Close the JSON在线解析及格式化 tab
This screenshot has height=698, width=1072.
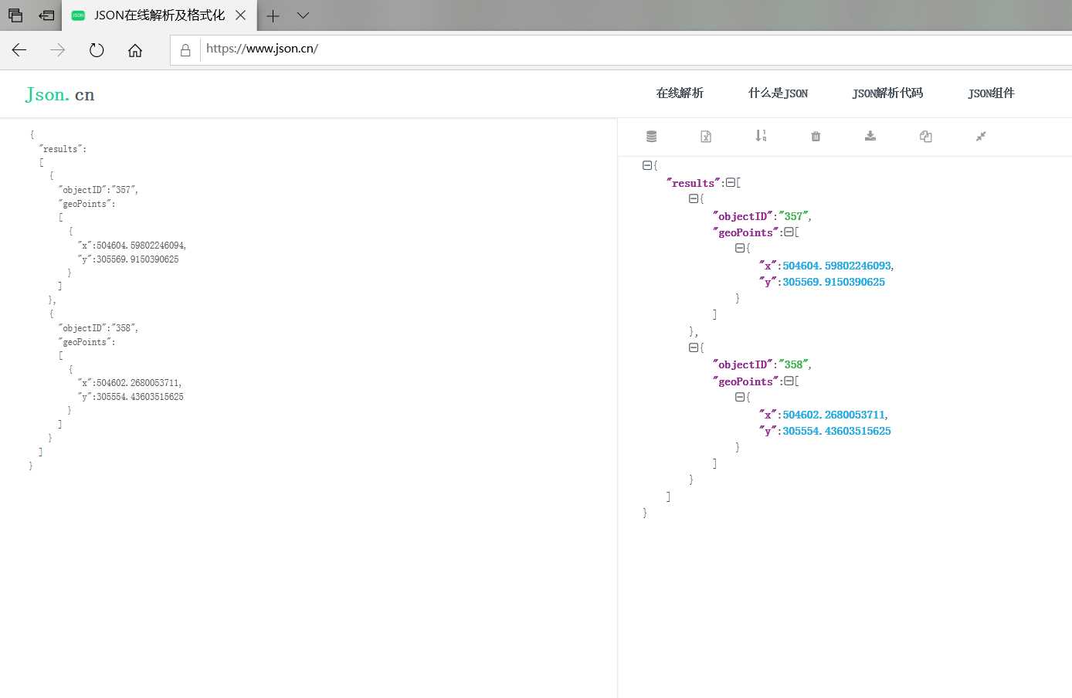click(x=240, y=15)
